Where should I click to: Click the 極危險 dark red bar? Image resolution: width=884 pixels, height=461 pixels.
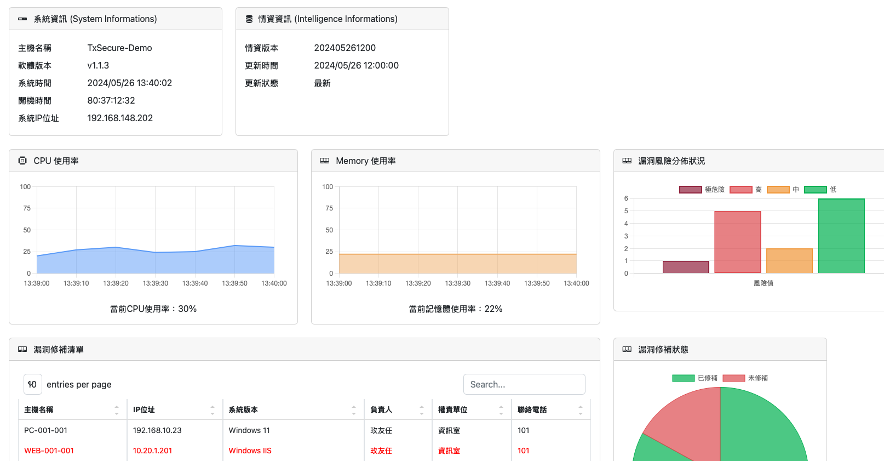686,267
